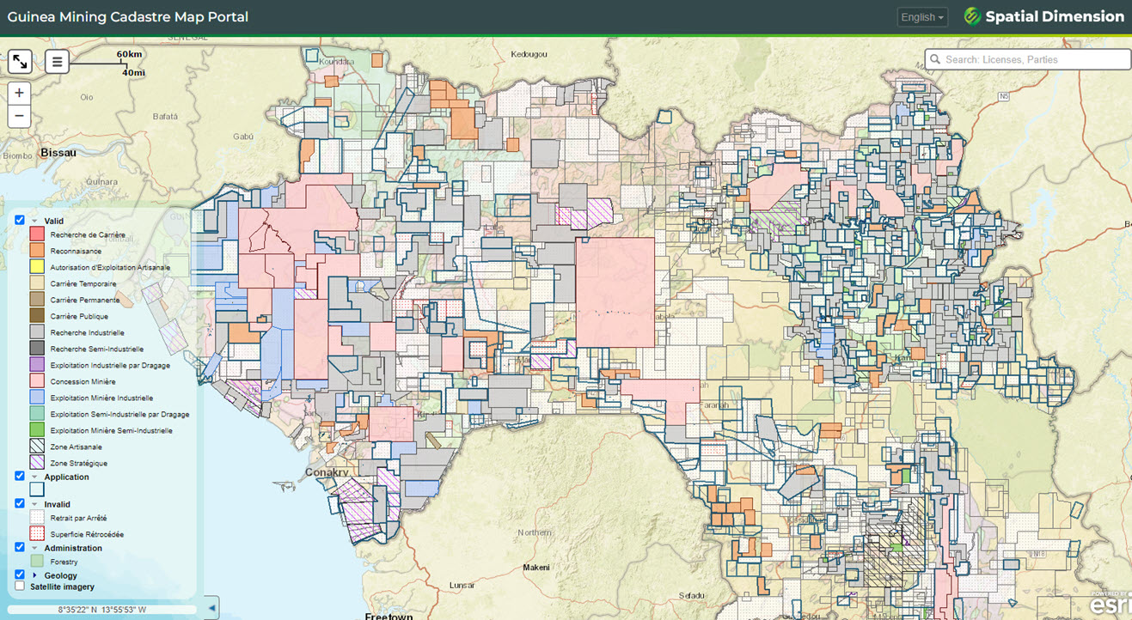
Task: Collapse the Invalid legend group arrow
Action: (34, 504)
